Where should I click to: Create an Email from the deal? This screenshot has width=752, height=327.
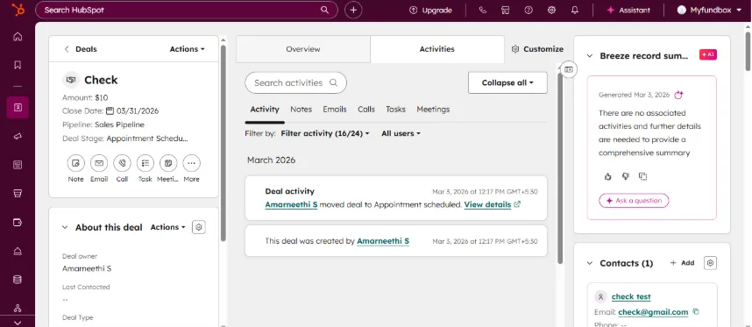click(99, 163)
